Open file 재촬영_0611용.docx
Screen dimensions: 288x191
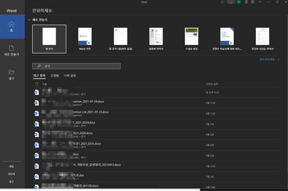pos(156,185)
